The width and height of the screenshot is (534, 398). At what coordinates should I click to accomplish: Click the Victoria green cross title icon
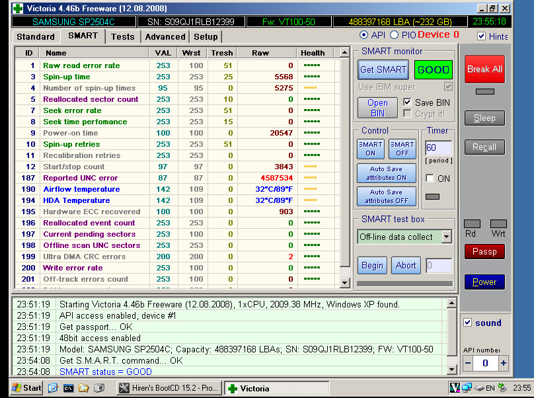click(18, 8)
